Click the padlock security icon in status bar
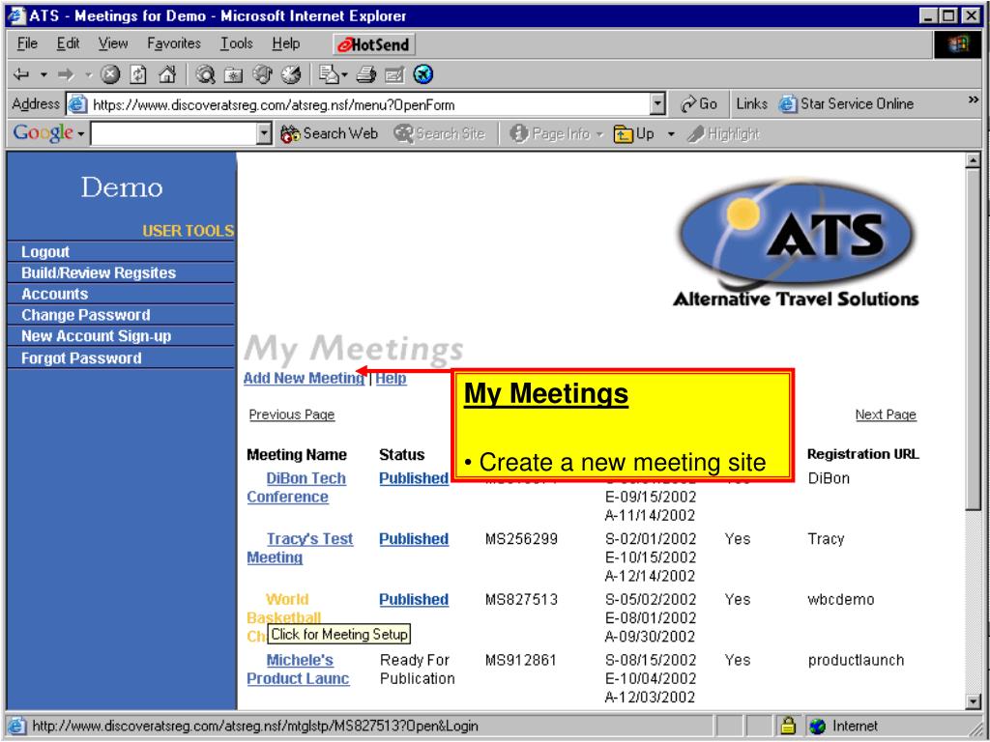This screenshot has width=990, height=742. (x=788, y=727)
